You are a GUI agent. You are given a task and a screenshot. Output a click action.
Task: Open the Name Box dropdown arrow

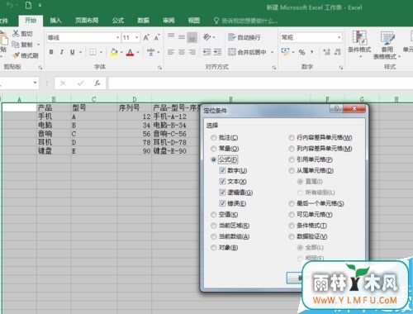(35, 83)
